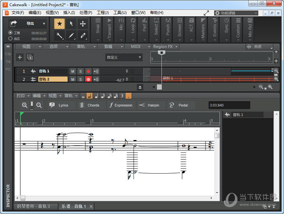
Task: Add a new track with plus button
Action: (x=20, y=57)
